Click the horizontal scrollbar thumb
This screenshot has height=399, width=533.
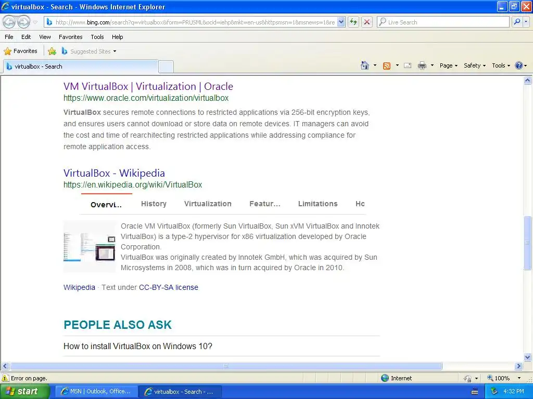coord(226,366)
